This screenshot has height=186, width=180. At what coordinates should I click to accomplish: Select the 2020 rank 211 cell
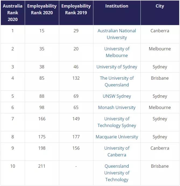click(42, 166)
